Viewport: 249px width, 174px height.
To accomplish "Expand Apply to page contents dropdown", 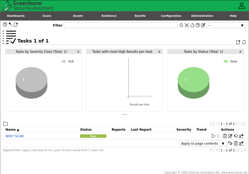I will coord(203,143).
